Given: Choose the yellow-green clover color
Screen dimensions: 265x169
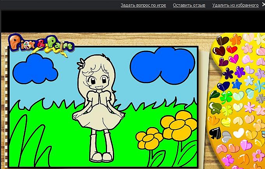Looking at the screenshot, I should tap(227, 110).
